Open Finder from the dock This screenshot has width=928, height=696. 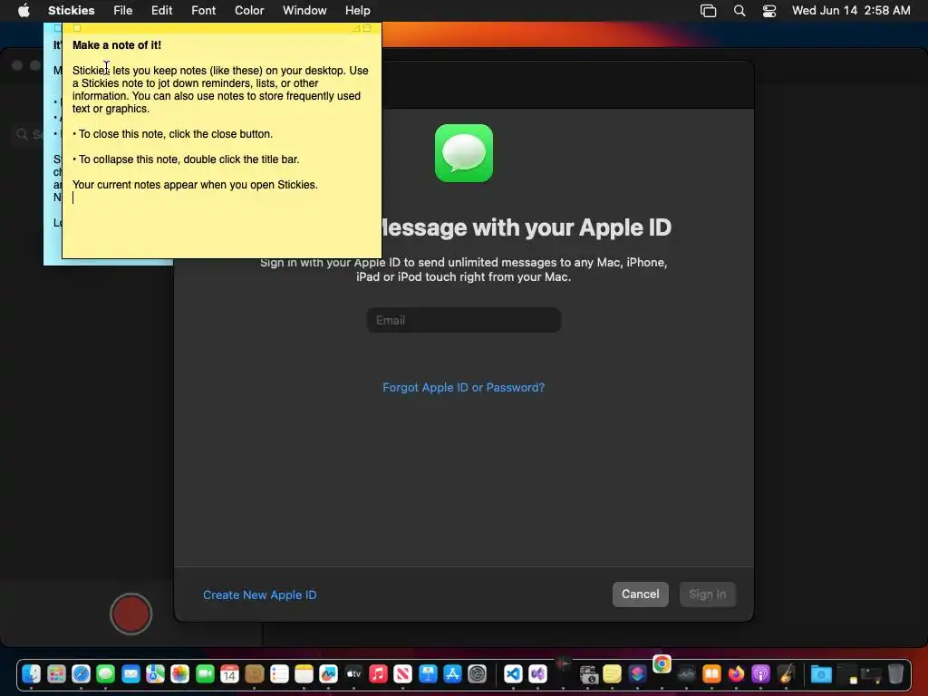[x=32, y=673]
